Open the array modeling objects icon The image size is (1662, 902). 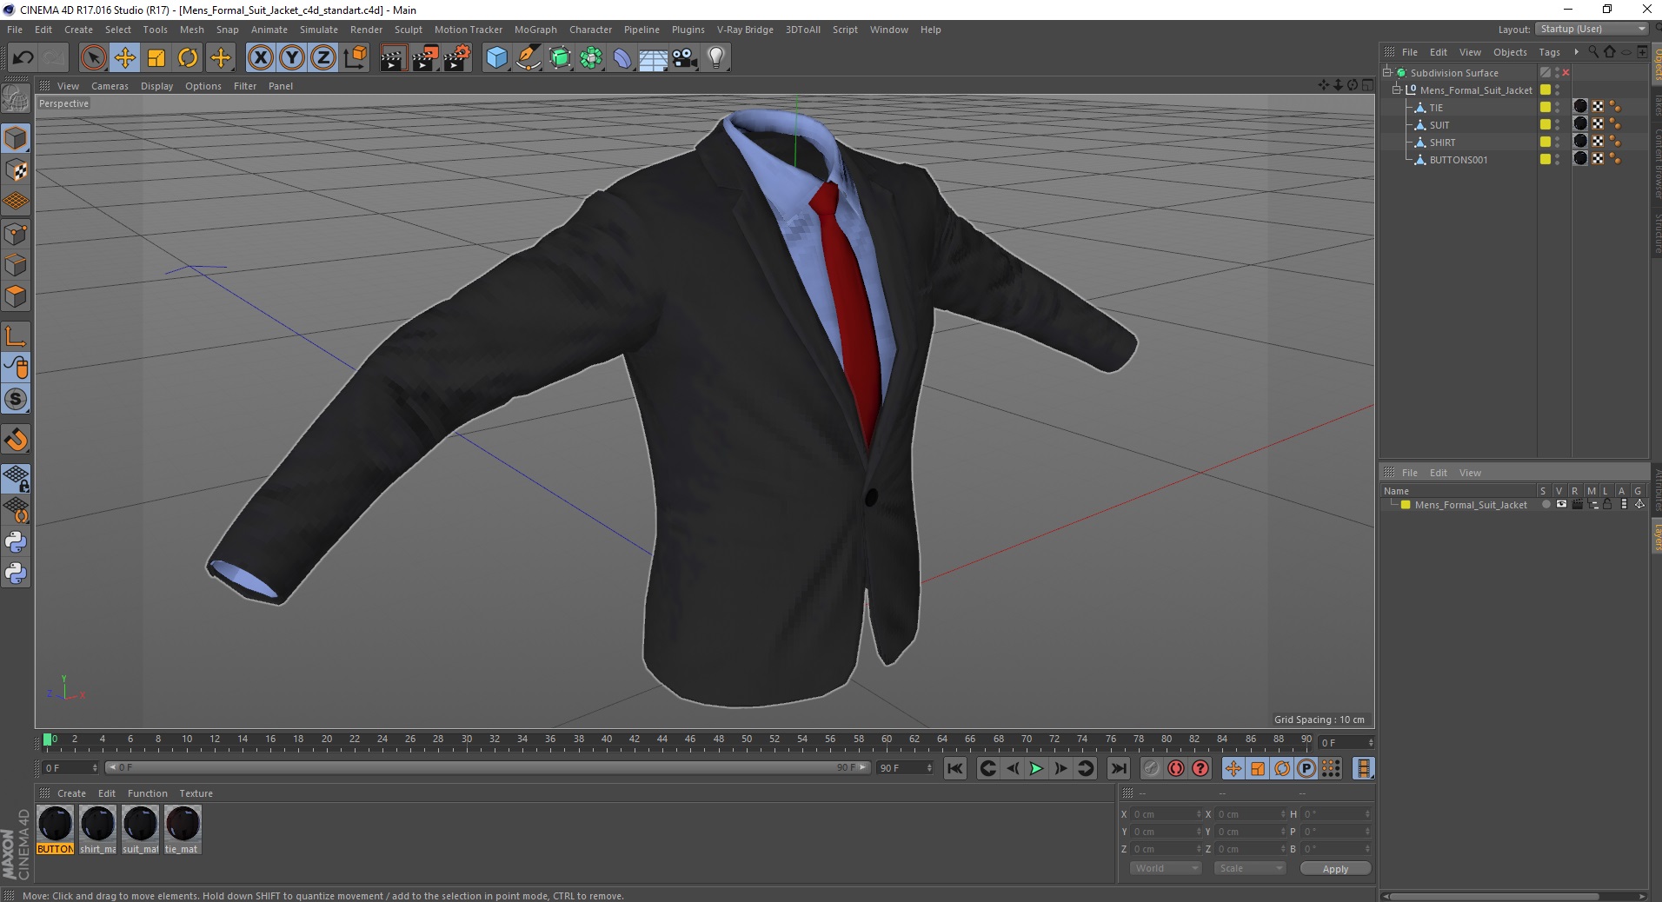[x=591, y=58]
